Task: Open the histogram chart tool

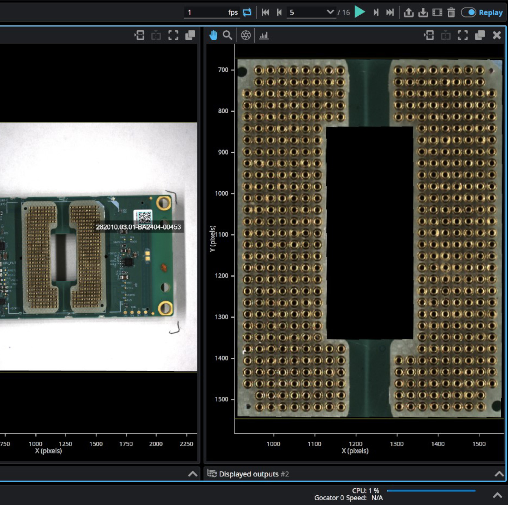Action: tap(264, 35)
